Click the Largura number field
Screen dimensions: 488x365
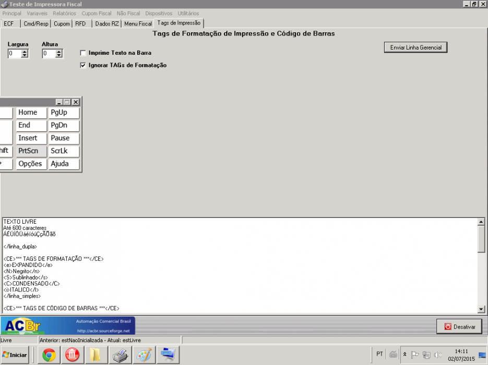click(x=15, y=54)
